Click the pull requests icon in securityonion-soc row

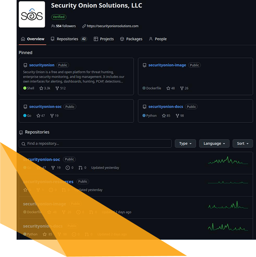(80, 168)
